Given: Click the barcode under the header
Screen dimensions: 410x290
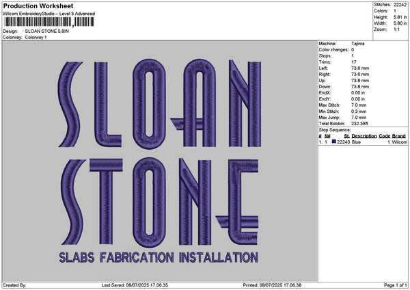Looking at the screenshot, I should click(49, 22).
